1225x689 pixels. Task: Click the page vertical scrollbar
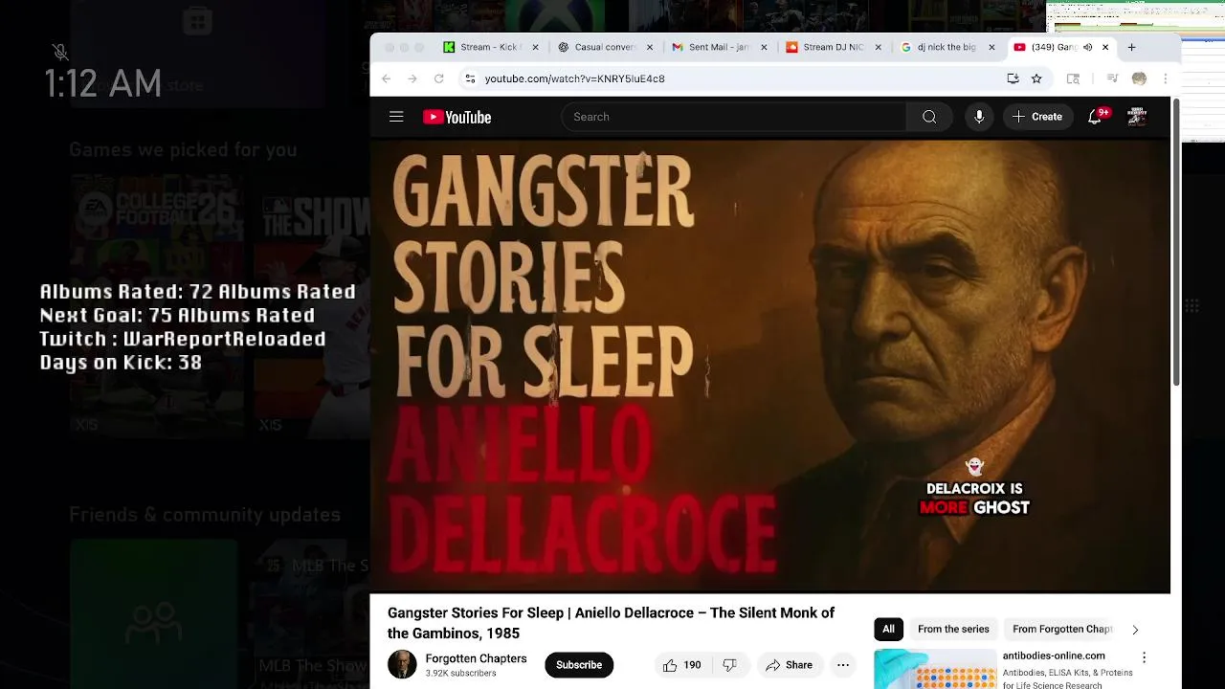(x=1175, y=243)
